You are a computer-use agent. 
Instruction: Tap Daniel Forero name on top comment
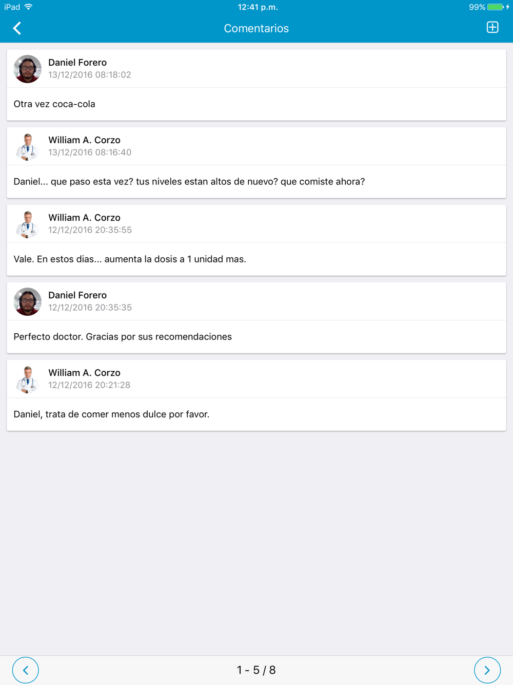point(77,63)
